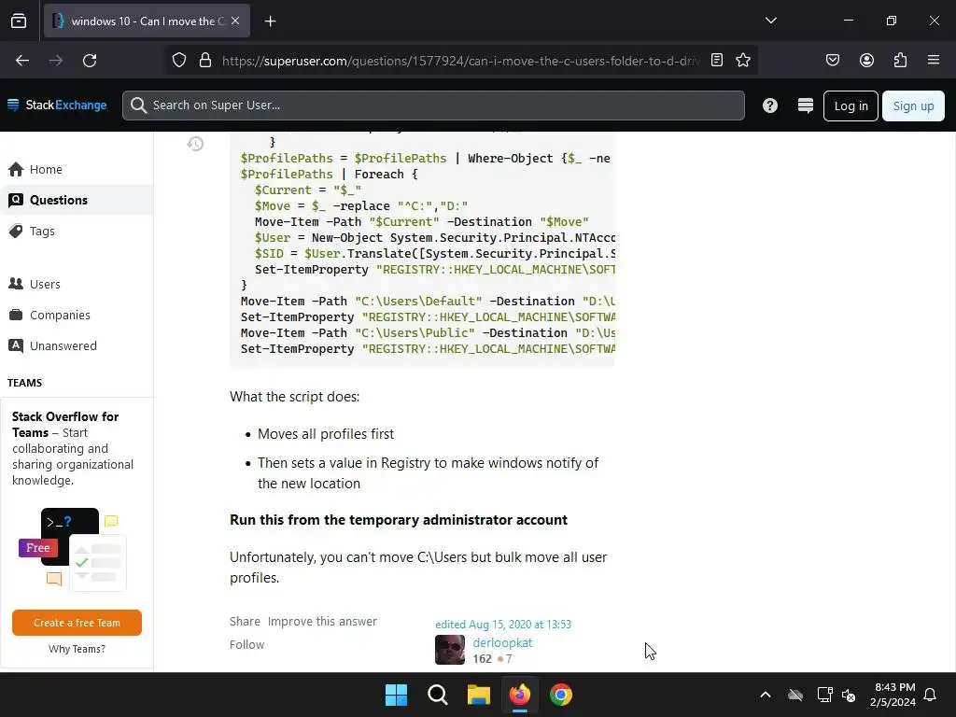
Task: Click the Teams promo illustration
Action: click(73, 549)
